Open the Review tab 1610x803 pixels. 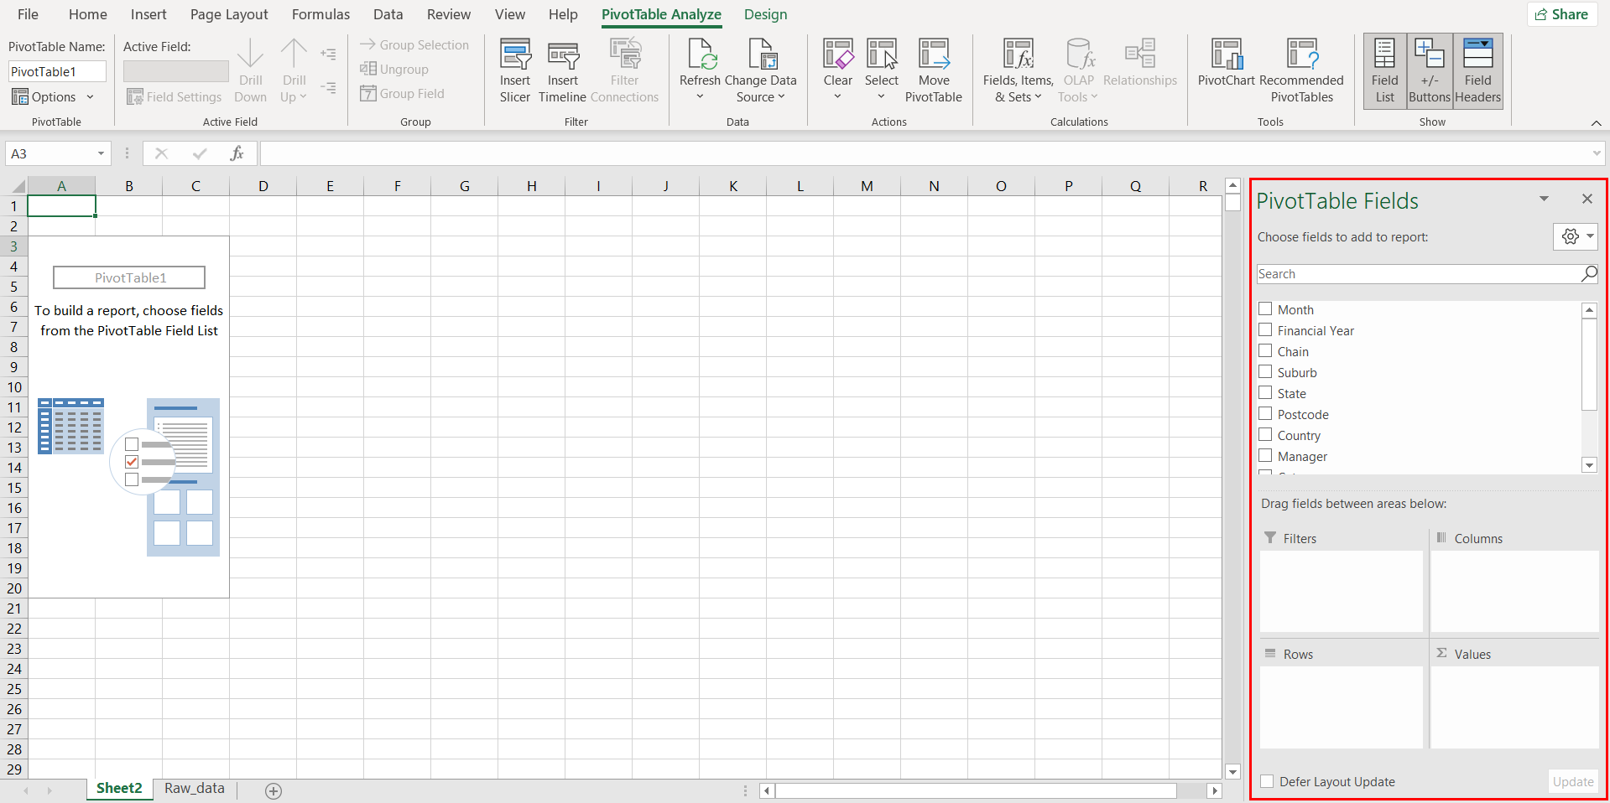coord(449,14)
